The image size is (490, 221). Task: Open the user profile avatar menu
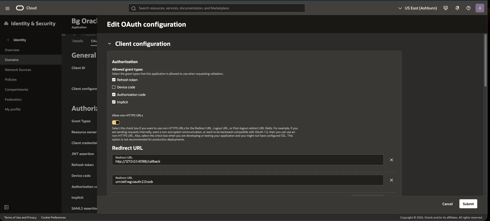pos(480,8)
